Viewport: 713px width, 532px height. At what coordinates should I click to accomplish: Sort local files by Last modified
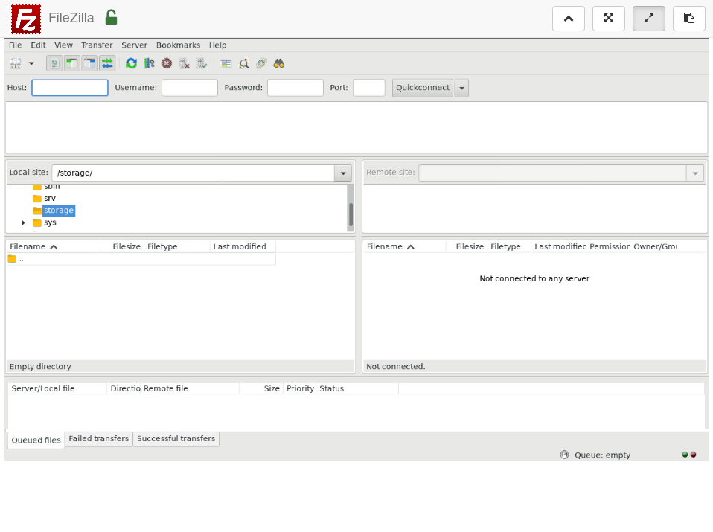(243, 246)
